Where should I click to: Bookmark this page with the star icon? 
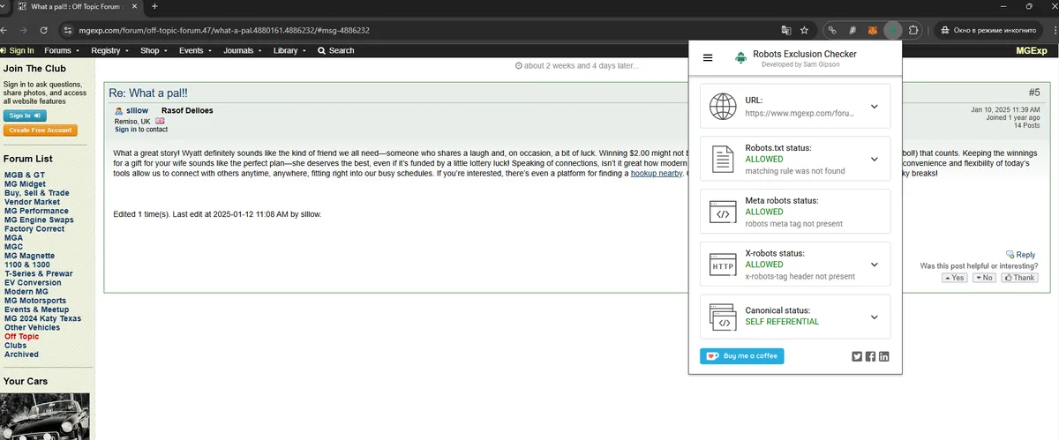[805, 30]
